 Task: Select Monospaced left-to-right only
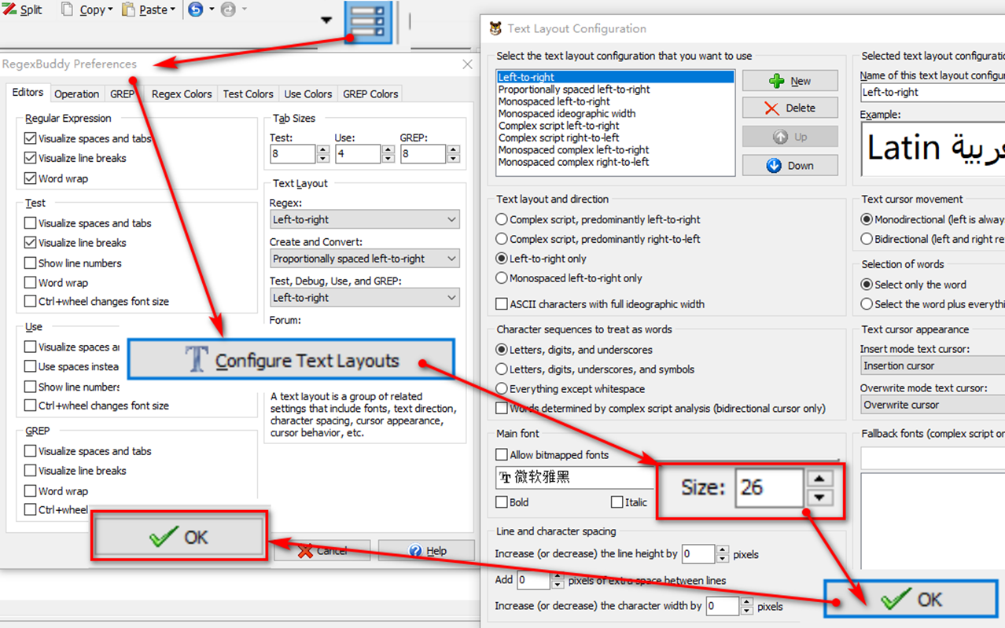click(x=502, y=278)
